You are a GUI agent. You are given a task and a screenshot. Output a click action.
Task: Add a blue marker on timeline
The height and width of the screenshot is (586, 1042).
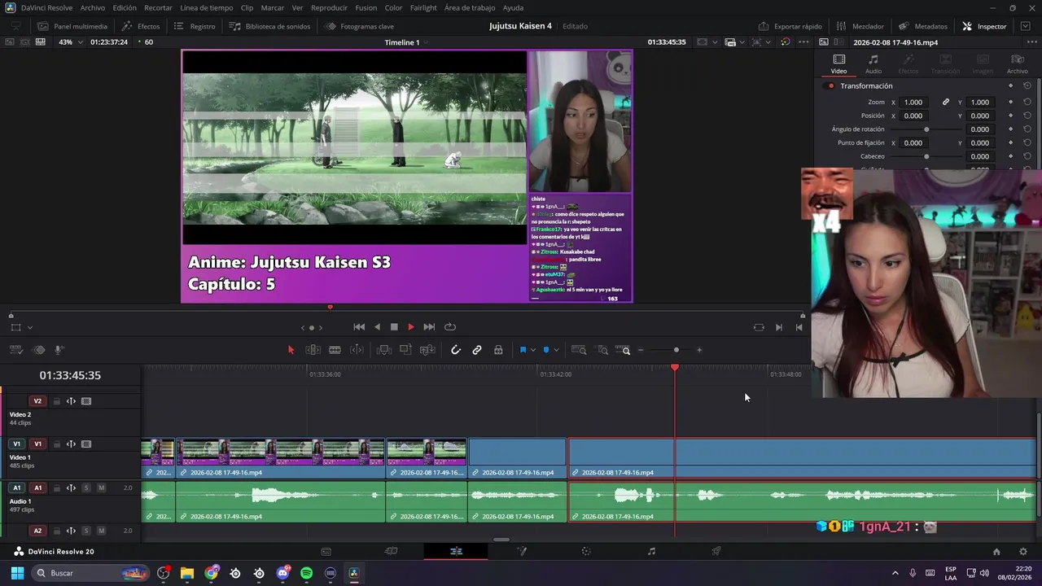tap(546, 350)
